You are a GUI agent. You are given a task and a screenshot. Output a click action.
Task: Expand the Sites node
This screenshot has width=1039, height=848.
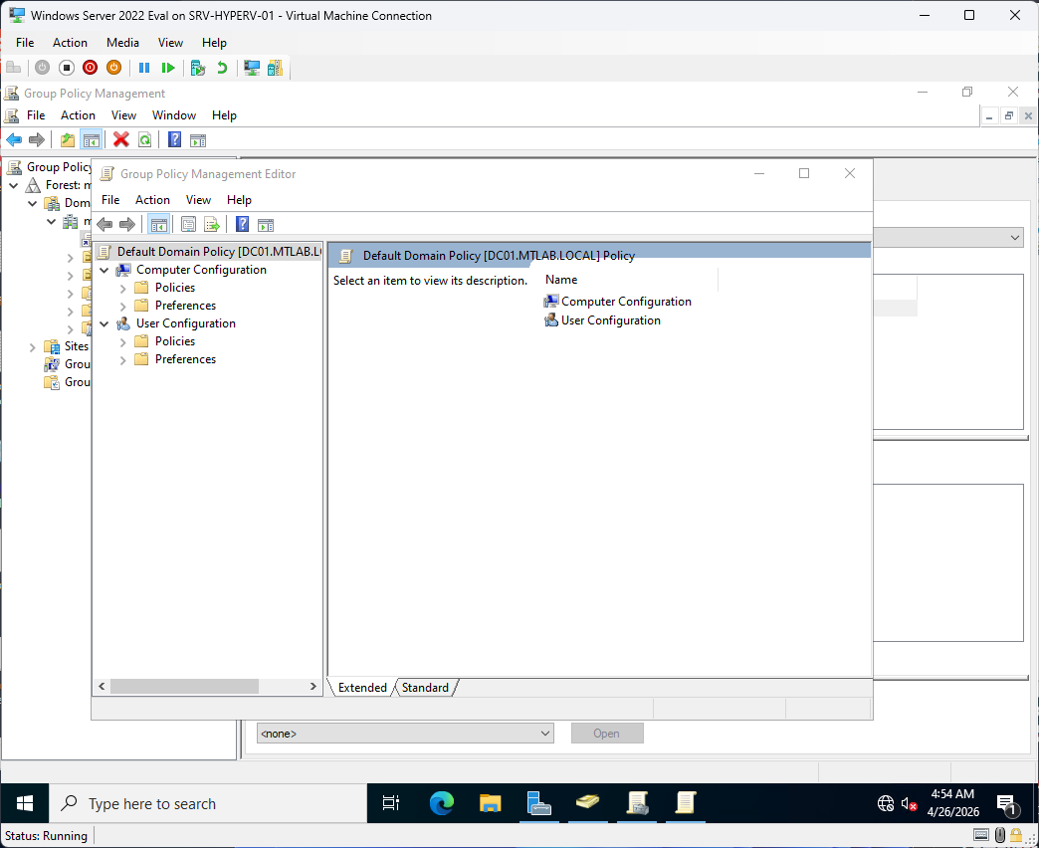click(x=32, y=347)
